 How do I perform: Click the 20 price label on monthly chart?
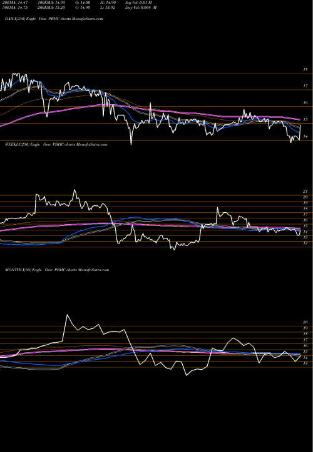pyautogui.click(x=305, y=322)
